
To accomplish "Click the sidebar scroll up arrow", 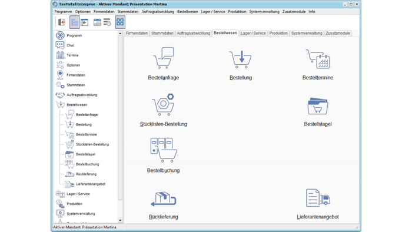I will pos(120,34).
